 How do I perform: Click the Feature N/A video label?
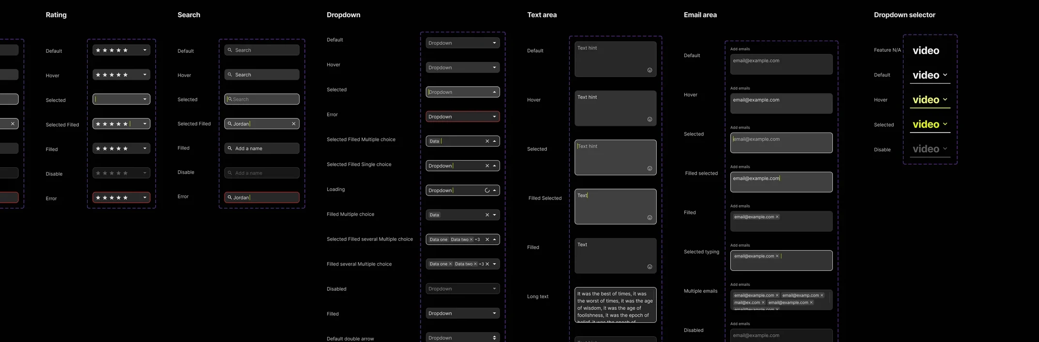pyautogui.click(x=926, y=51)
